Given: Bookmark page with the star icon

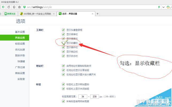Looking at the screenshot, I should [x=20, y=7].
